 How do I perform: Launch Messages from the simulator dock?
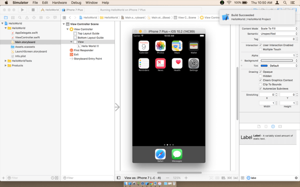pyautogui.click(x=177, y=154)
